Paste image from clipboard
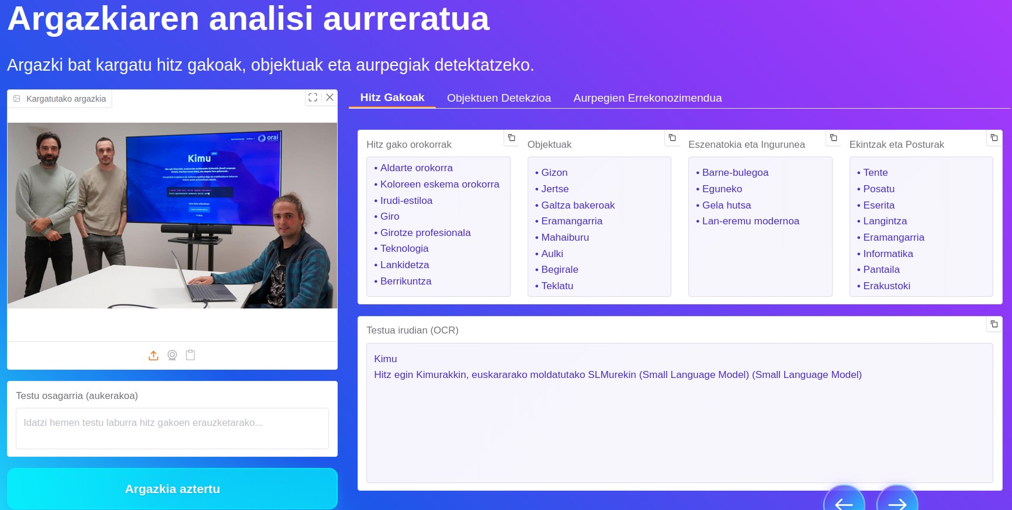This screenshot has width=1012, height=510. pyautogui.click(x=190, y=355)
